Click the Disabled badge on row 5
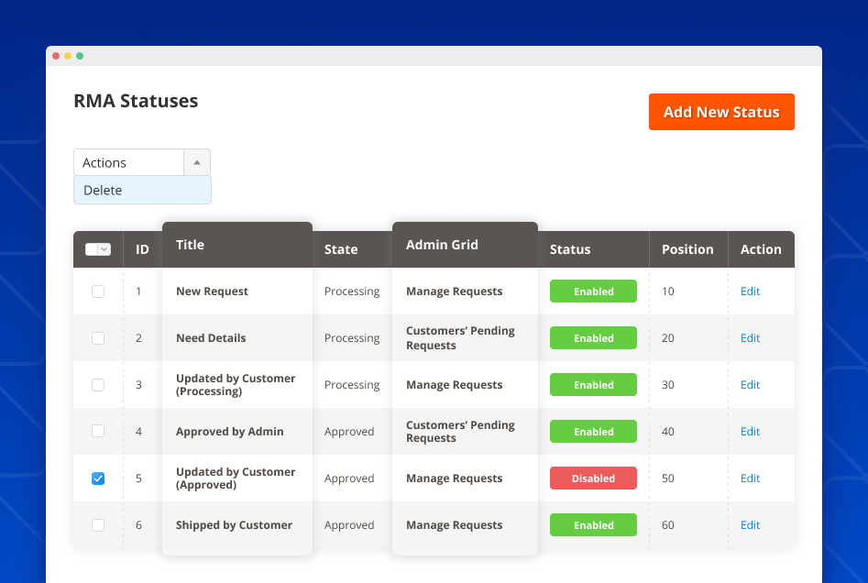The height and width of the screenshot is (583, 868). pyautogui.click(x=592, y=478)
